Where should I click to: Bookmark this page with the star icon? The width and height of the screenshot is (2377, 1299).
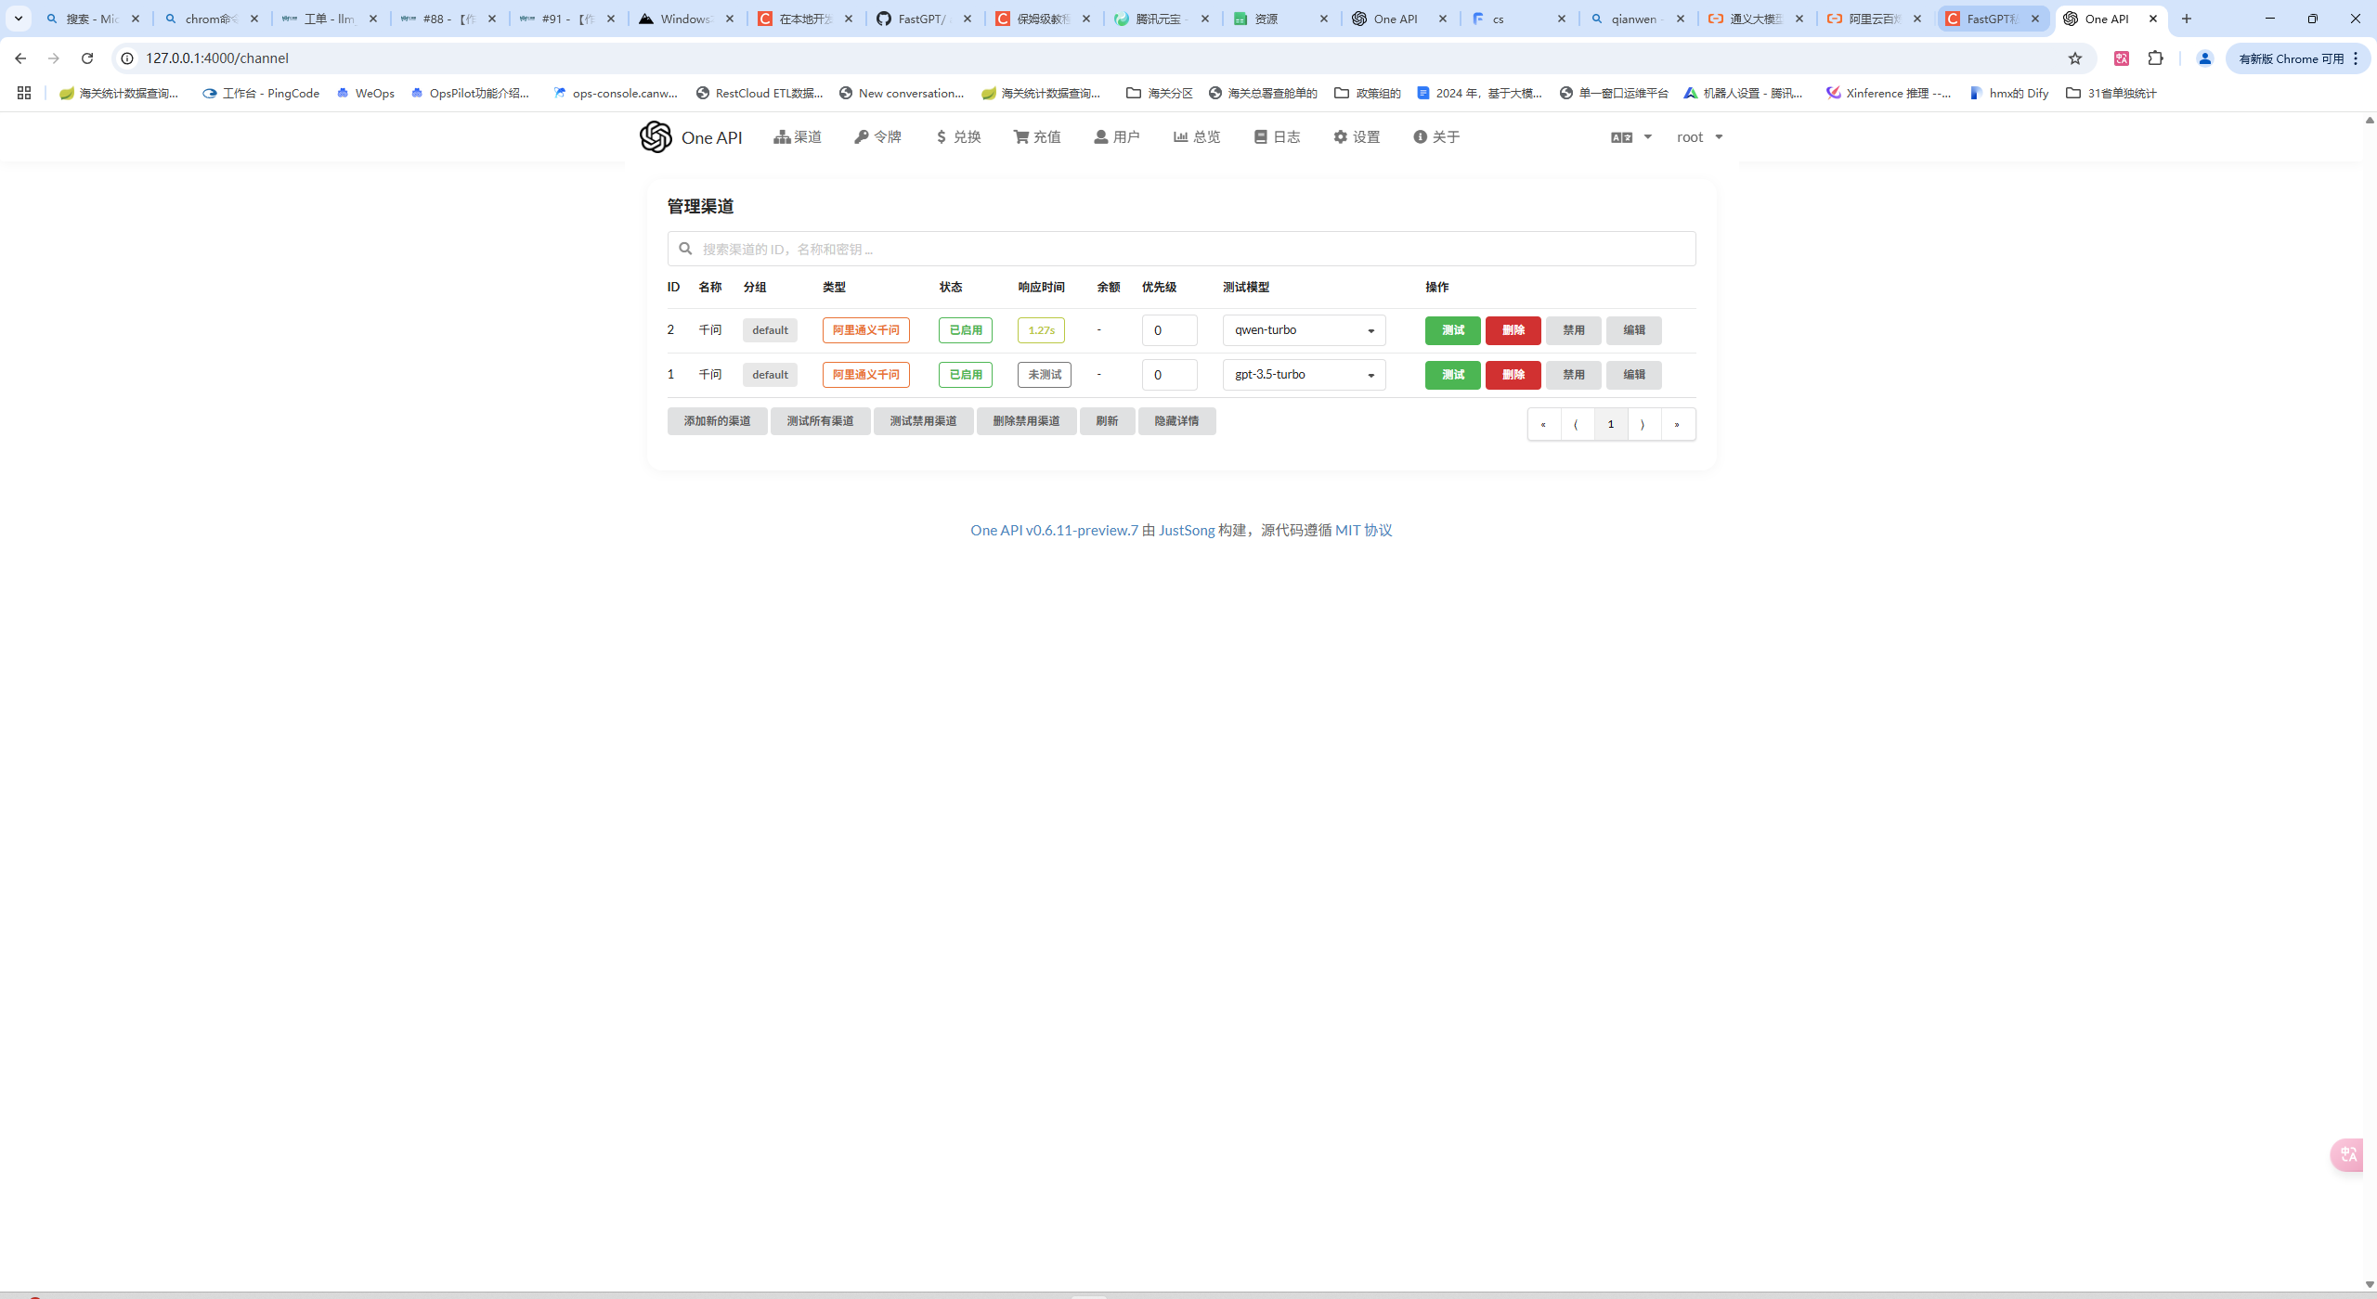[x=2074, y=58]
